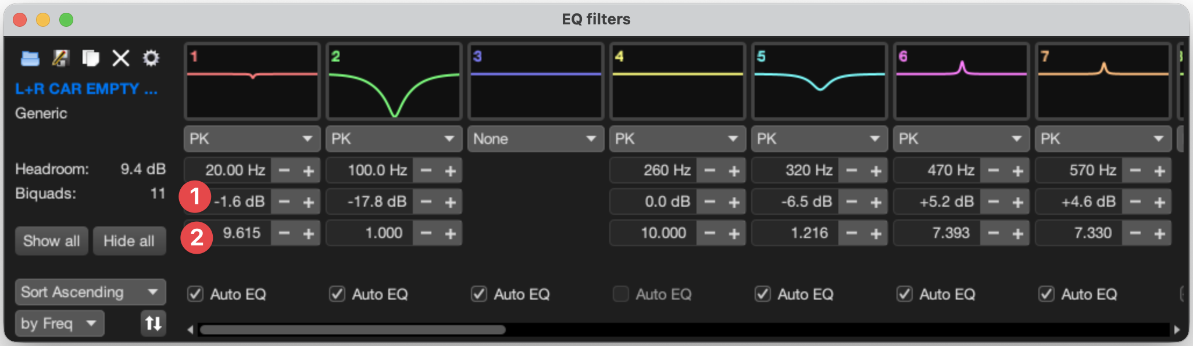
Task: Select filter 3 blue flat response thumbnail
Action: [x=536, y=81]
